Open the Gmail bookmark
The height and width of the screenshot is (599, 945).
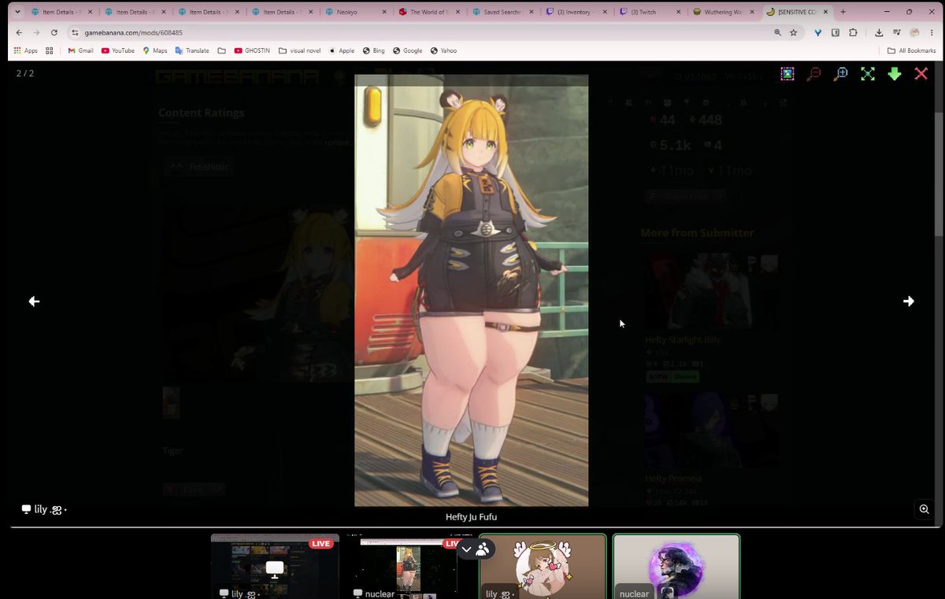pos(80,50)
